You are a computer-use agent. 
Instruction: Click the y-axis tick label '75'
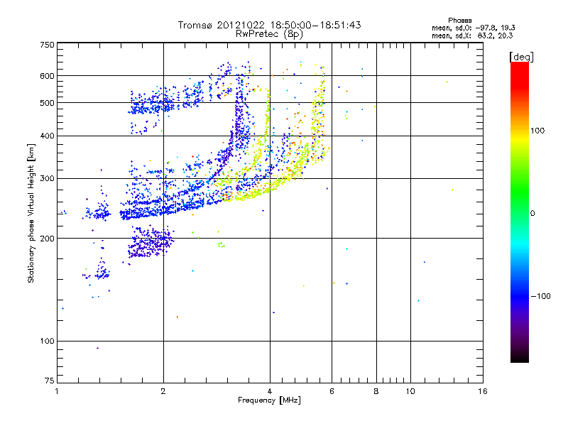(50, 381)
